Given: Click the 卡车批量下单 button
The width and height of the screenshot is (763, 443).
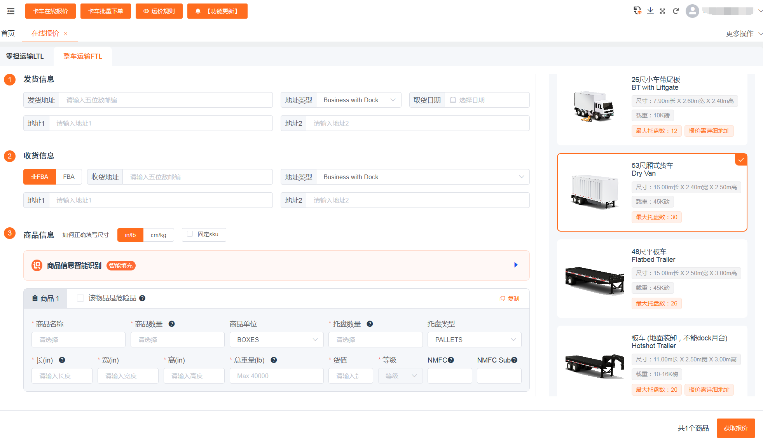Looking at the screenshot, I should (106, 11).
